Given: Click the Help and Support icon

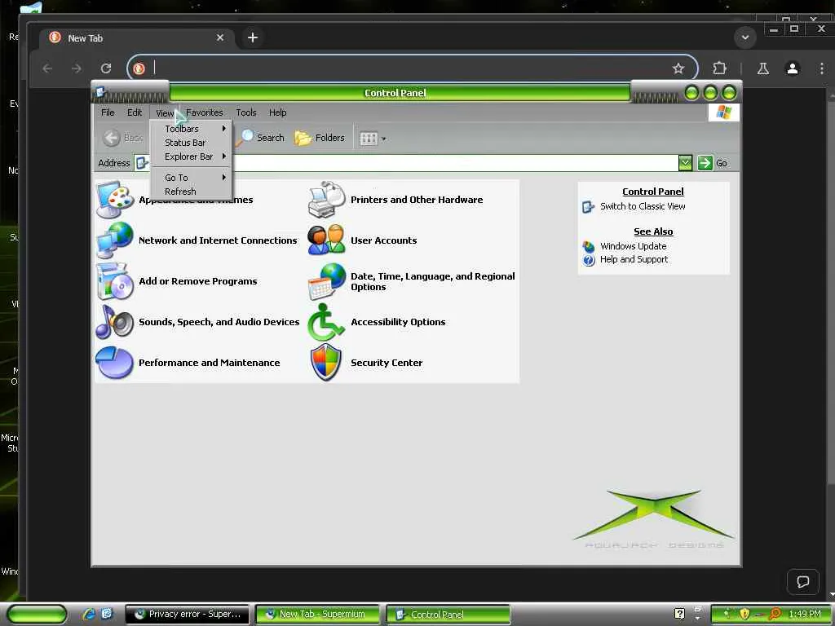Looking at the screenshot, I should tap(589, 260).
